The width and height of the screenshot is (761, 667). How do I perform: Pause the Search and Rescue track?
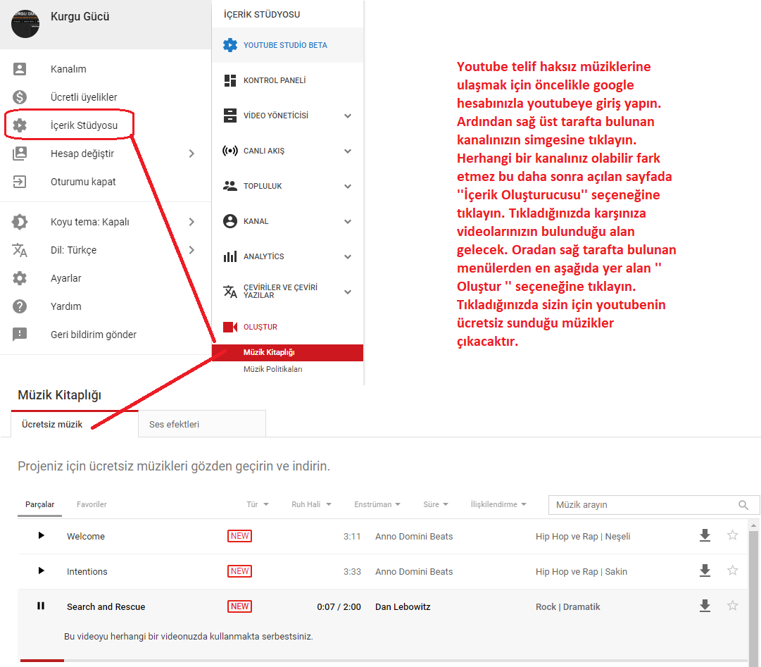(41, 606)
